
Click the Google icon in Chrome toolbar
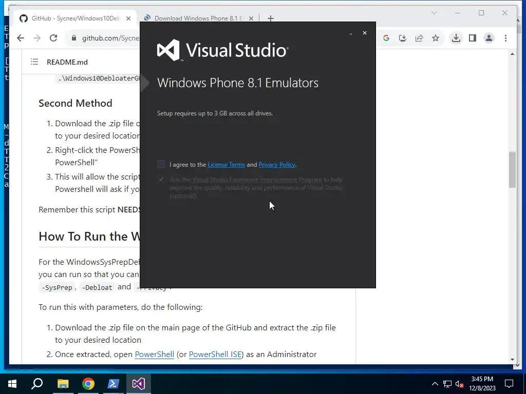[x=386, y=38]
